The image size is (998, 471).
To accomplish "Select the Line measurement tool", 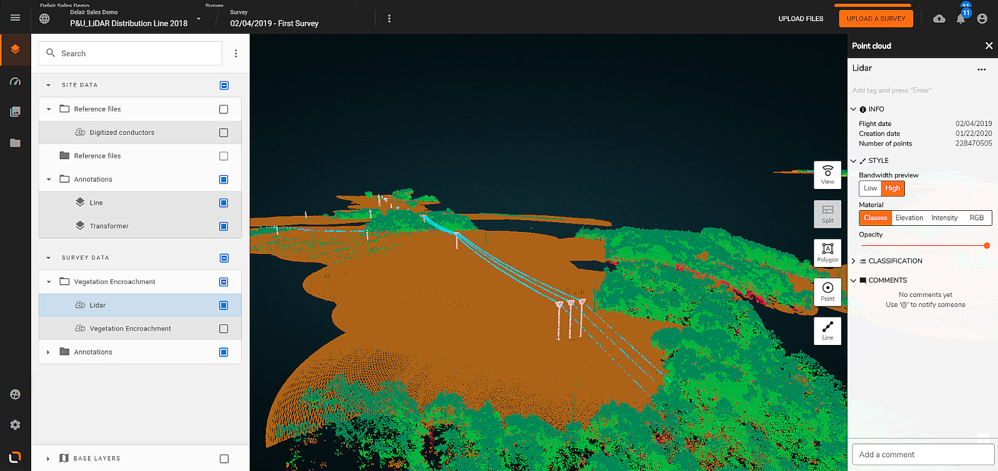I will click(x=828, y=331).
